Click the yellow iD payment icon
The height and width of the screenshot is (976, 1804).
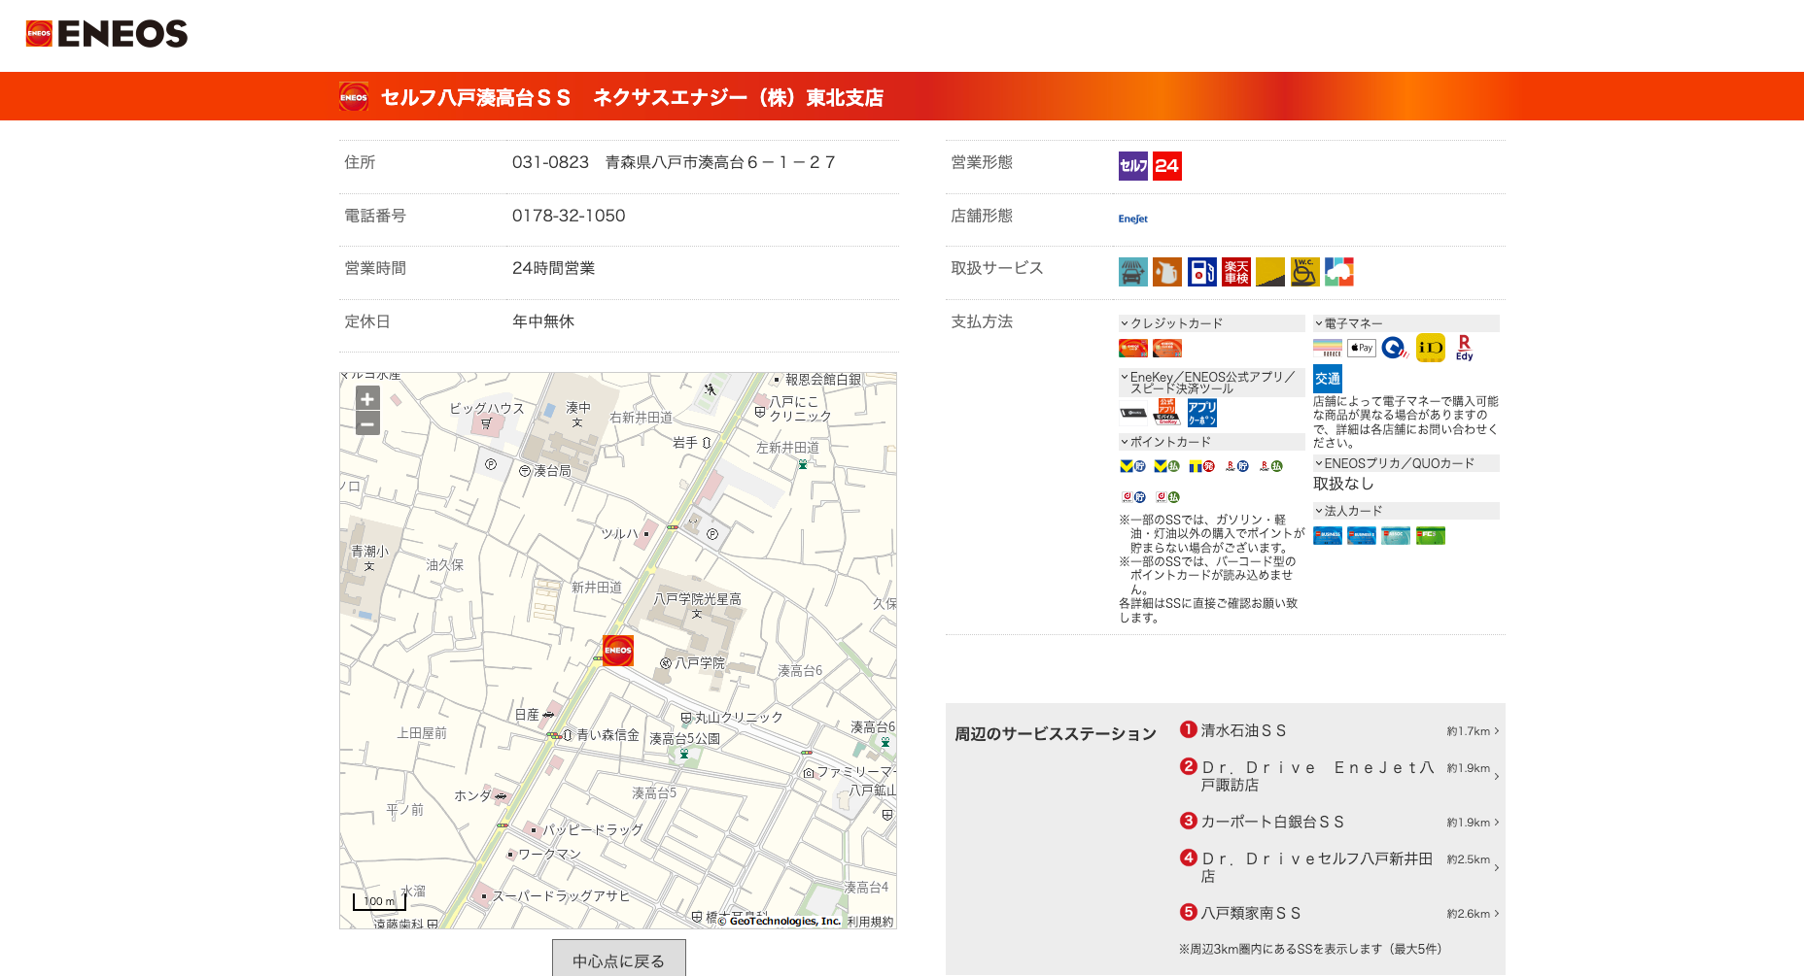pos(1431,348)
